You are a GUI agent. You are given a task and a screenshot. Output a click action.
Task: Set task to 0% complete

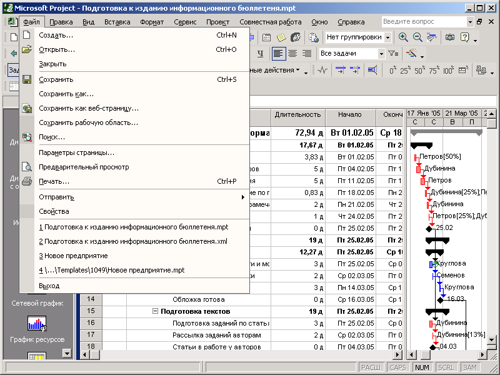point(392,70)
